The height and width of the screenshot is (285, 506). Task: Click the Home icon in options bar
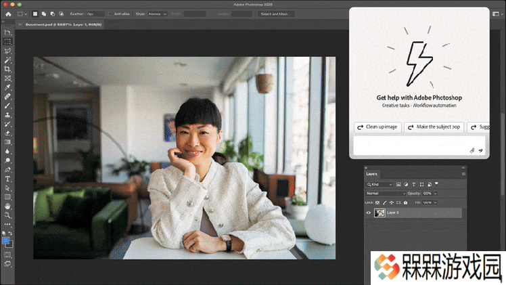tap(8, 14)
